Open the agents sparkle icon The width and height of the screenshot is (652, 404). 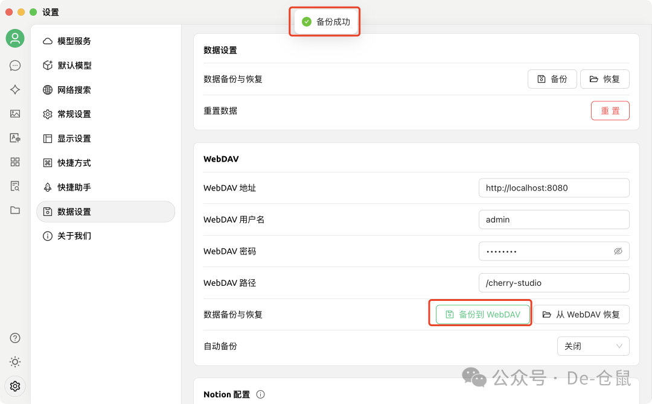point(15,90)
